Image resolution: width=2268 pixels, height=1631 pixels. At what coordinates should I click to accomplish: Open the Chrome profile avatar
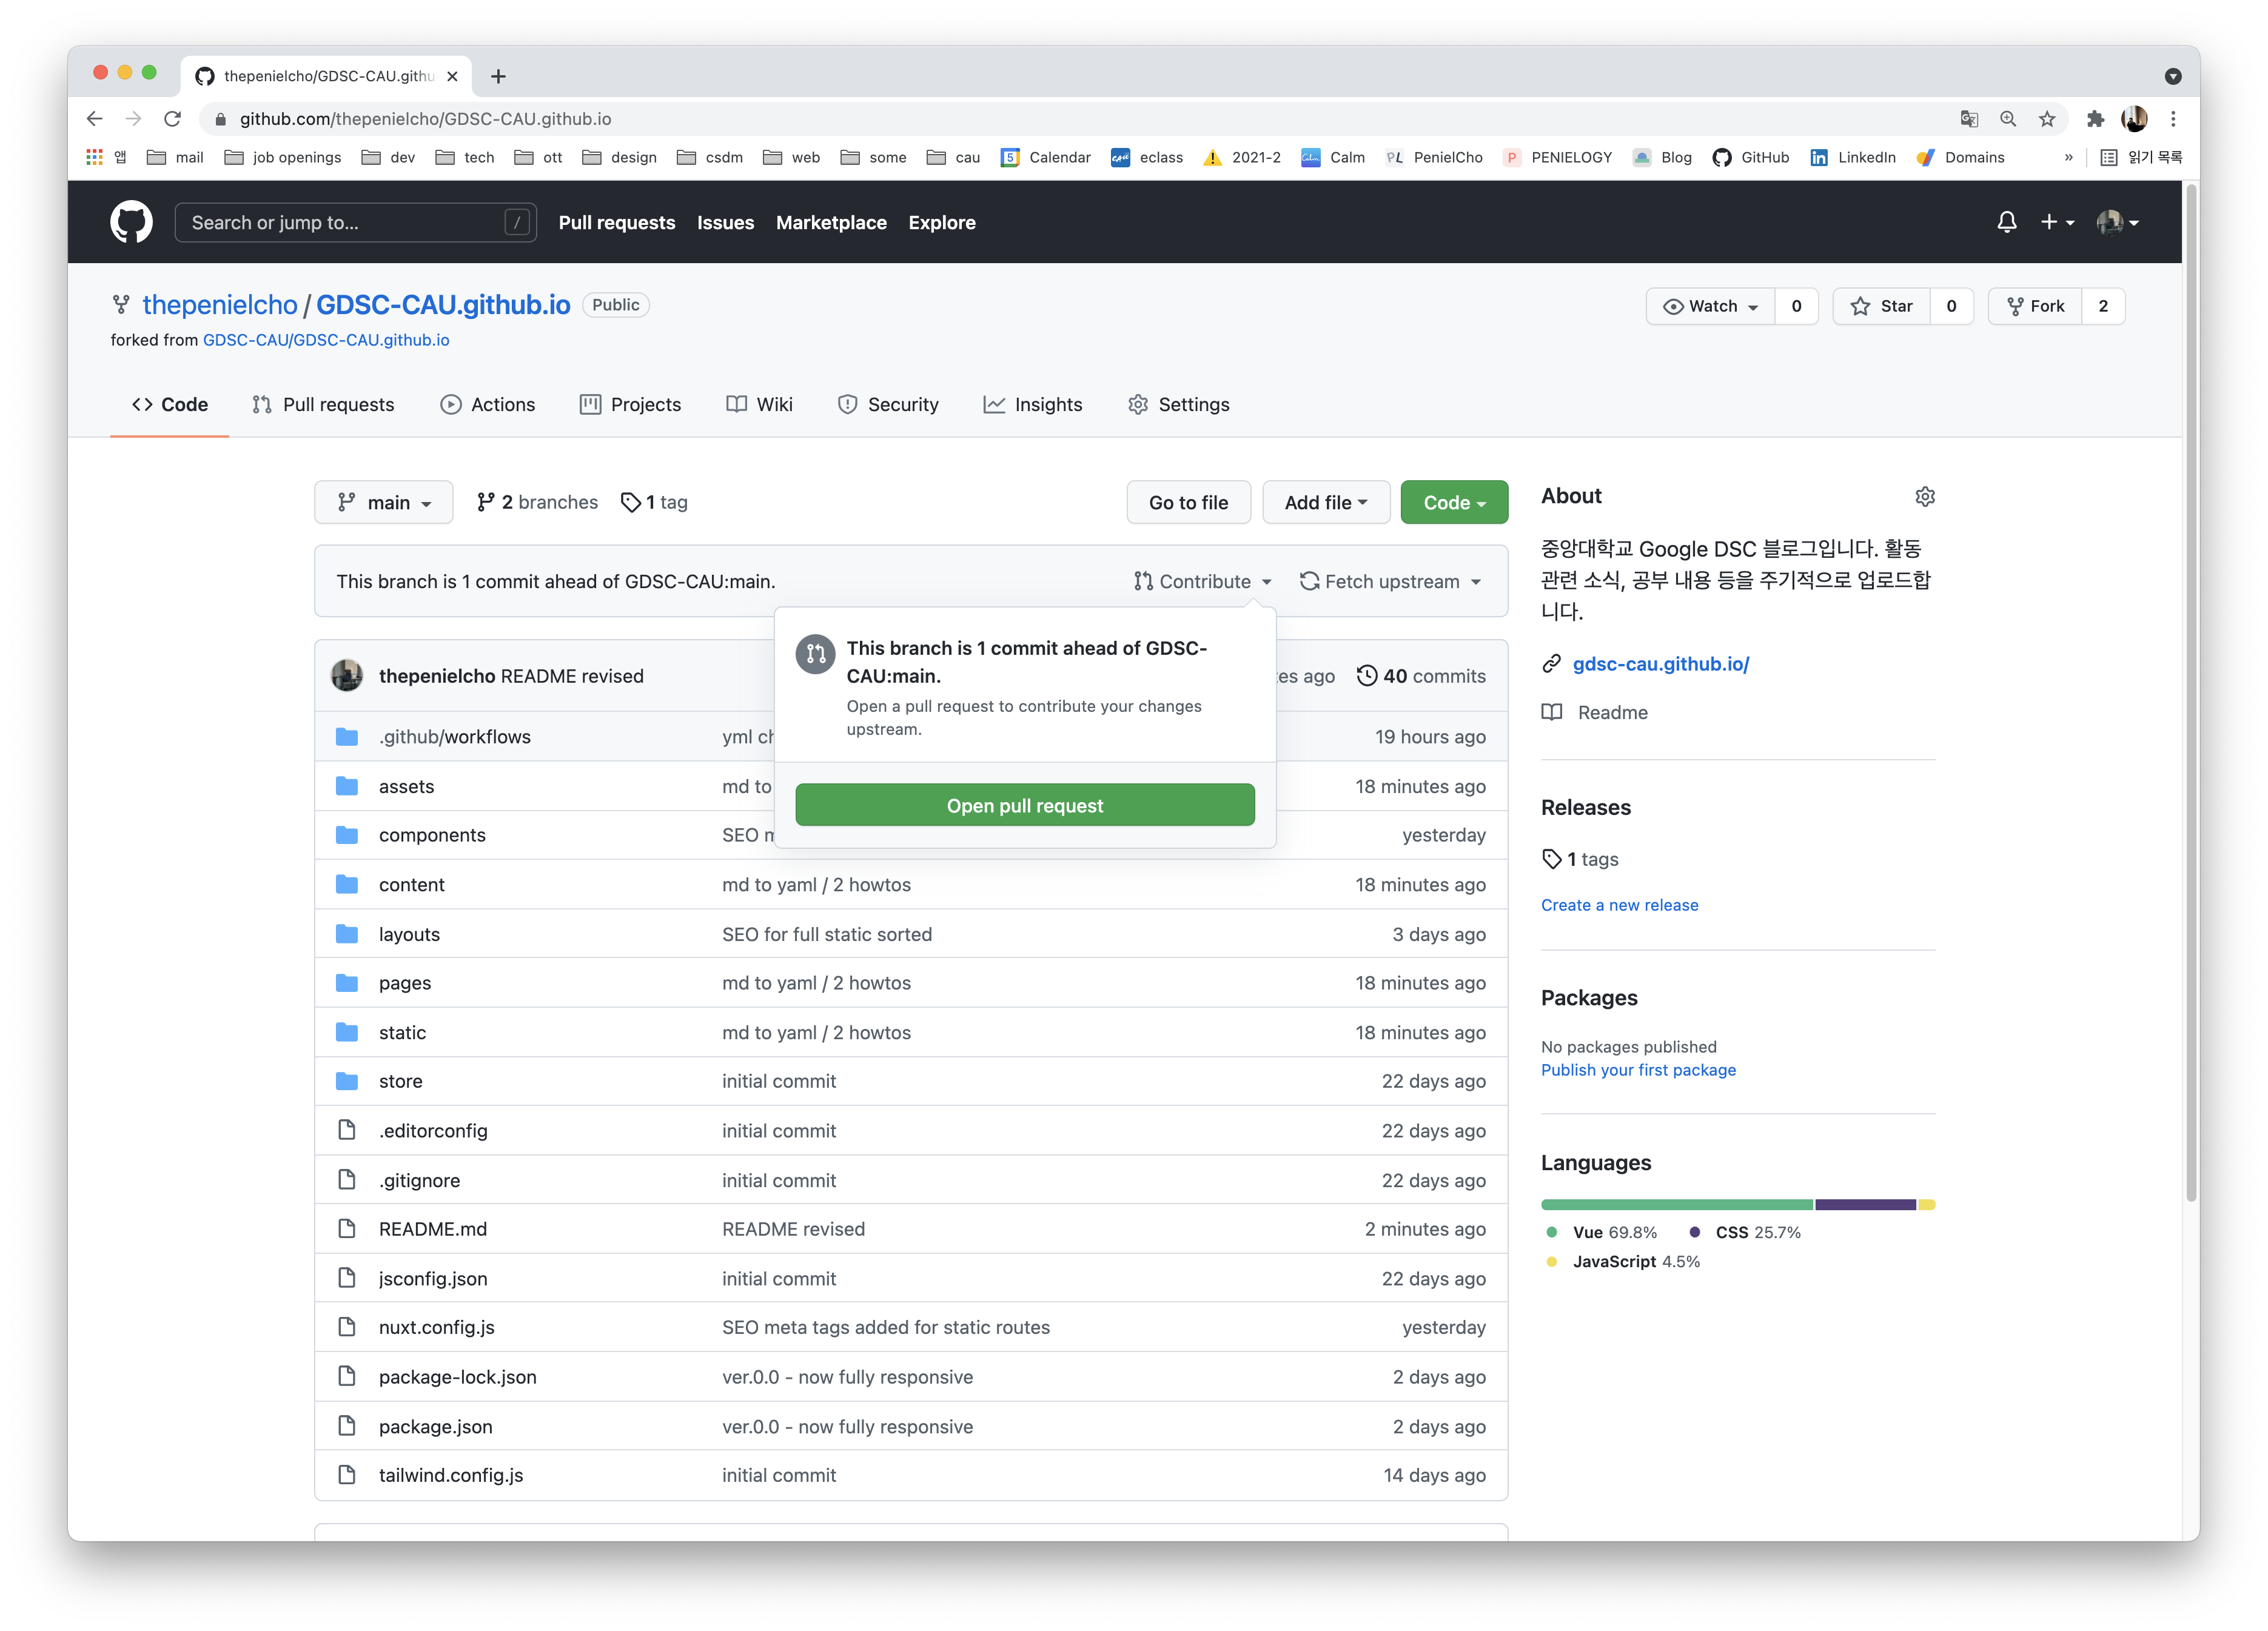(2134, 119)
